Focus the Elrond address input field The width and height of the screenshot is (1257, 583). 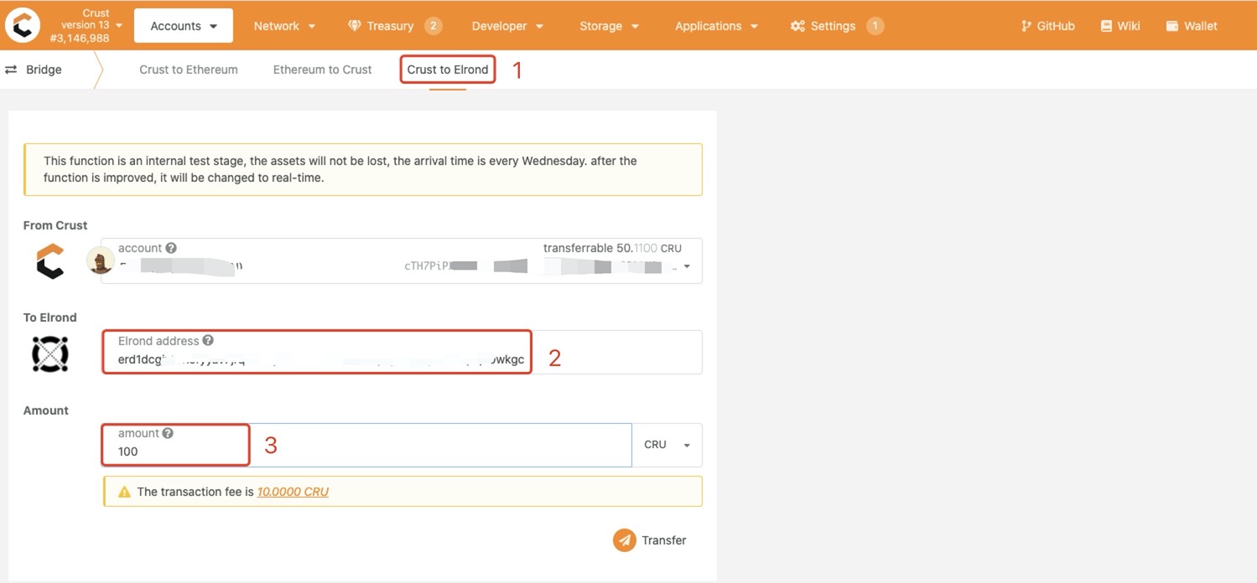point(402,352)
